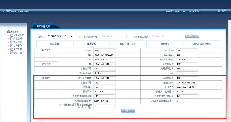Click the 代理支付加密端口号 field
The width and height of the screenshot is (231, 122).
[187, 96]
